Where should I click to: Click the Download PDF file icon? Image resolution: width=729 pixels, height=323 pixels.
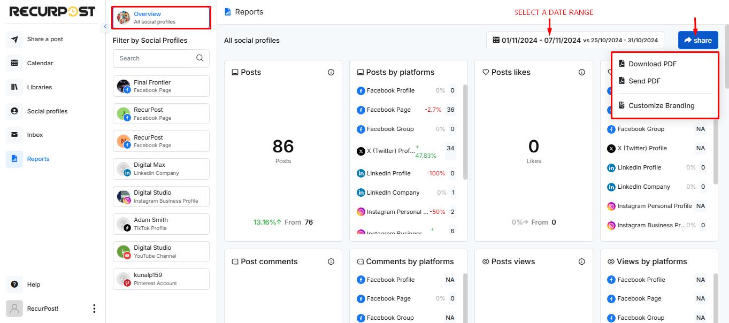[621, 64]
